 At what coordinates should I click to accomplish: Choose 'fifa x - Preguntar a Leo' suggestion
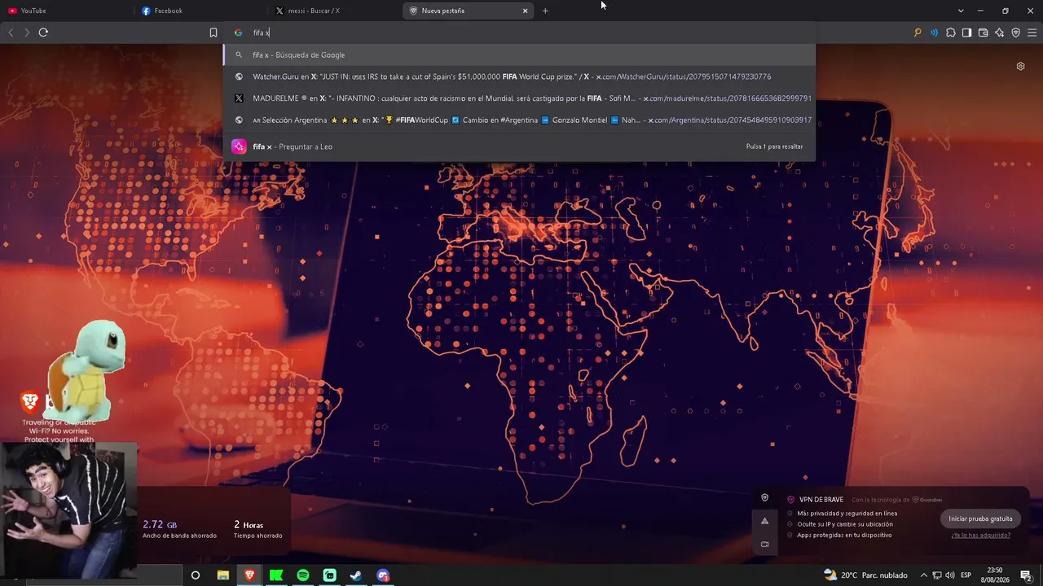[520, 146]
